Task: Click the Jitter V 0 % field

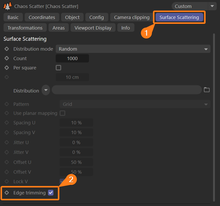Action: click(76, 152)
